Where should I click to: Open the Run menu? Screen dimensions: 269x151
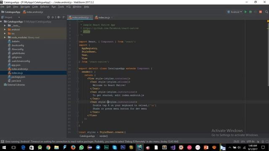point(53,7)
